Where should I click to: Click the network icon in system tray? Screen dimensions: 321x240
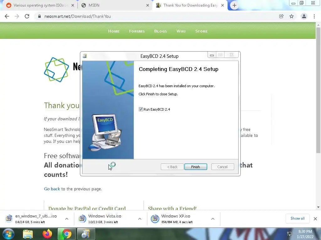(289, 234)
